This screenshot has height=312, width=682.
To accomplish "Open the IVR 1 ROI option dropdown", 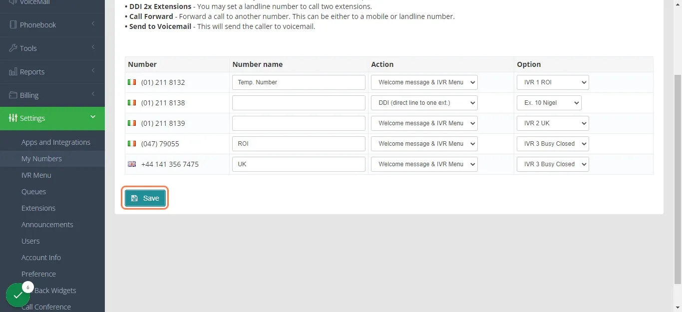I will pos(553,82).
